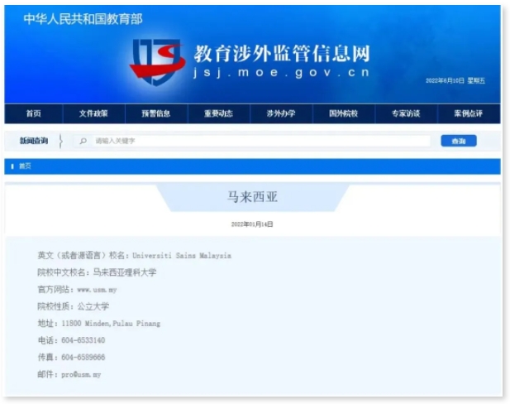Image resolution: width=510 pixels, height=404 pixels.
Task: Click the header date 2022年6月10日 星期五
Action: coord(455,81)
